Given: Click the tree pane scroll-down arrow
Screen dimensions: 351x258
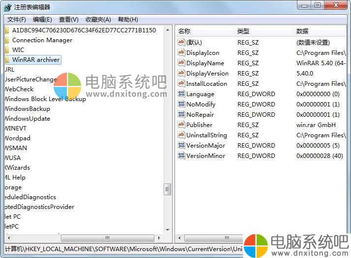Looking at the screenshot, I should [168, 230].
